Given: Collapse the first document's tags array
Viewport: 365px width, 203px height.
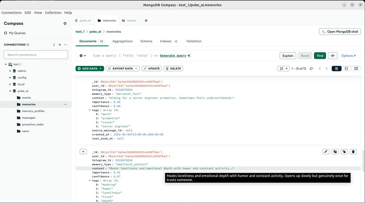Looking at the screenshot, I should 90,110.
